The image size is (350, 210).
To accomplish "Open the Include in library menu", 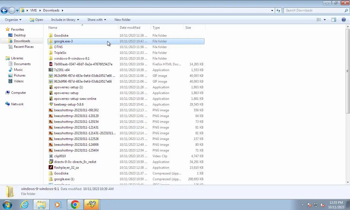I will click(x=65, y=20).
